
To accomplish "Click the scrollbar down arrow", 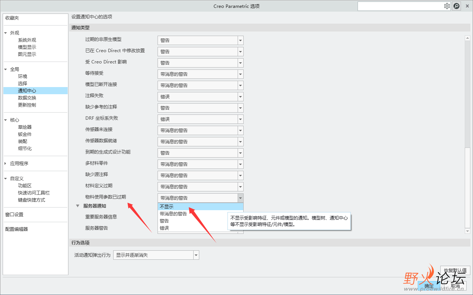I will (467, 231).
